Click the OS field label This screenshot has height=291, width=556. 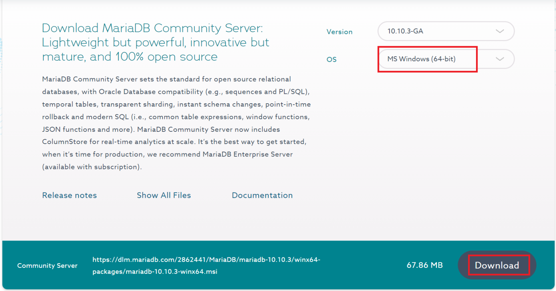pyautogui.click(x=331, y=59)
